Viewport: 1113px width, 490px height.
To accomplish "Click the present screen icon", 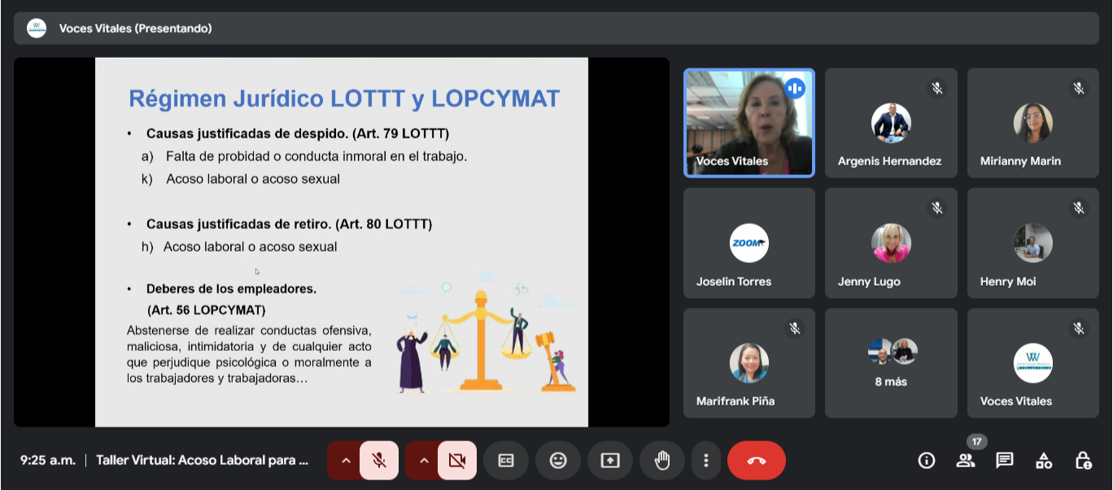I will point(610,461).
